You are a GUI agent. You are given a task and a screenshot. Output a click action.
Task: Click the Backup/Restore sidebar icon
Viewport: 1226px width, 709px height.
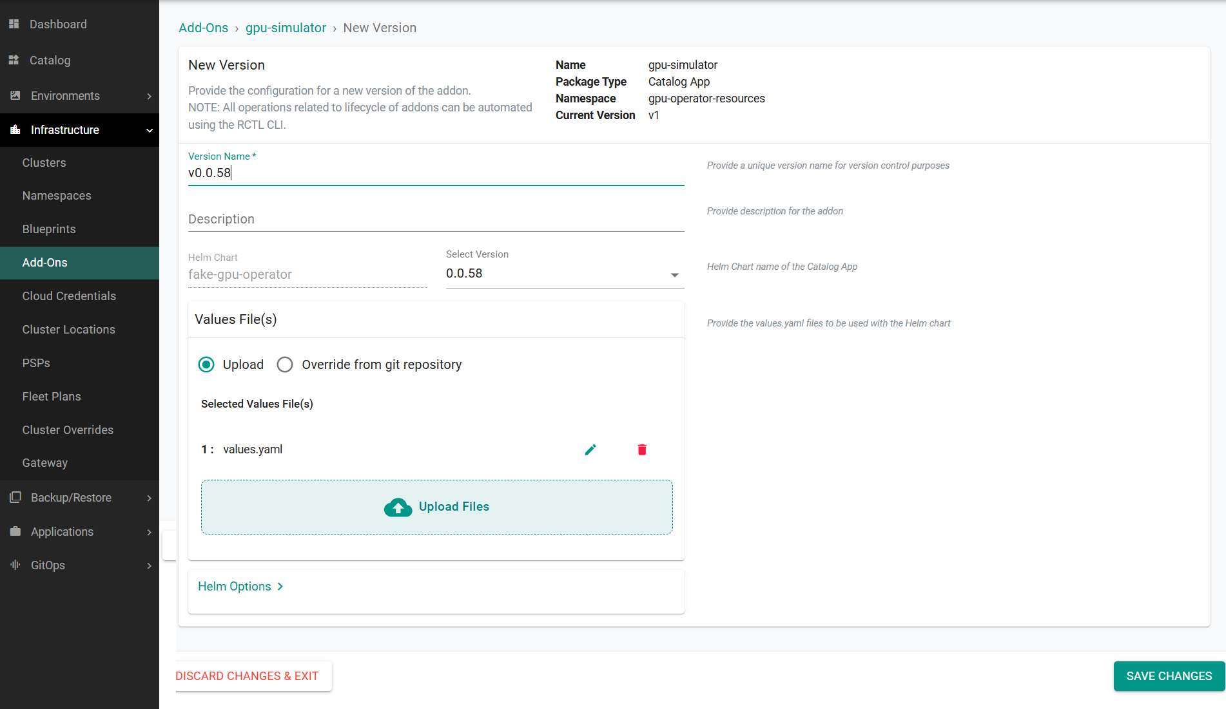tap(15, 497)
